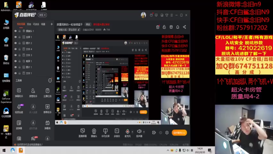Hide the 全屏 1 source
The width and height of the screenshot is (273, 154).
(x=15, y=37)
